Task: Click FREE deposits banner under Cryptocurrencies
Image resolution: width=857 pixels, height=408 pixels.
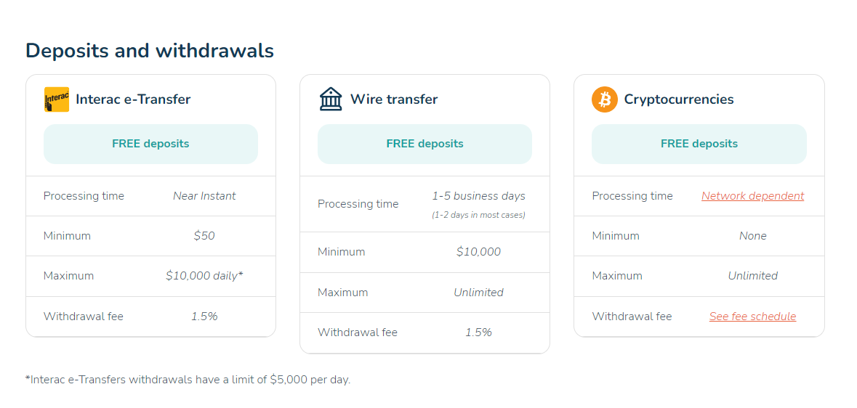Action: tap(699, 144)
